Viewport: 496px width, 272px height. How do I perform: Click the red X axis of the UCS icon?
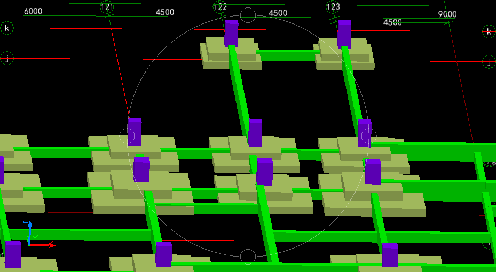pyautogui.click(x=42, y=245)
